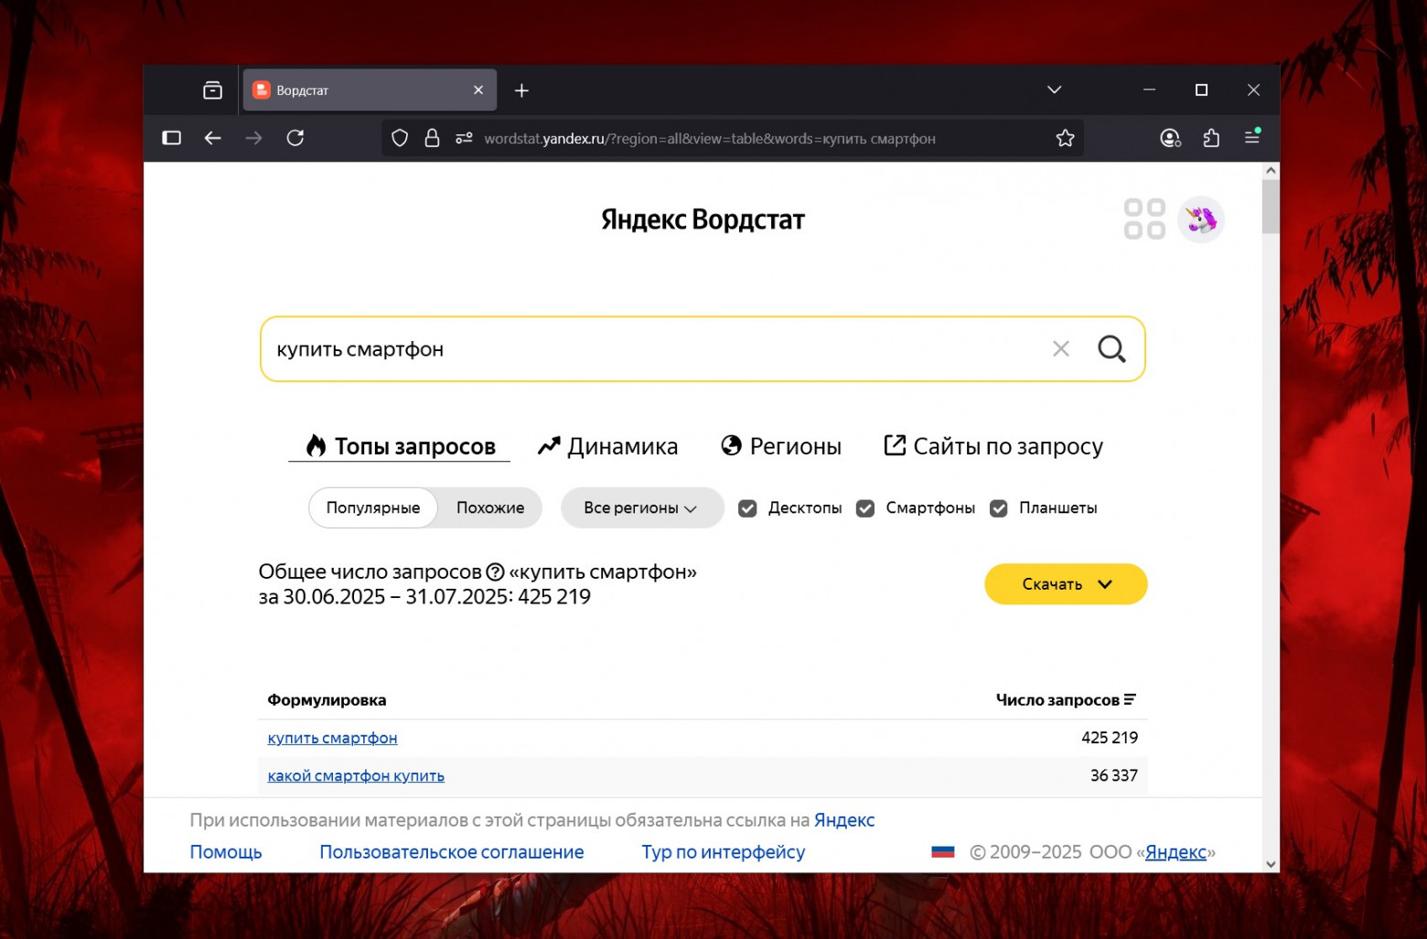Disable the Смартфоны checkbox
The width and height of the screenshot is (1427, 939).
pos(864,507)
